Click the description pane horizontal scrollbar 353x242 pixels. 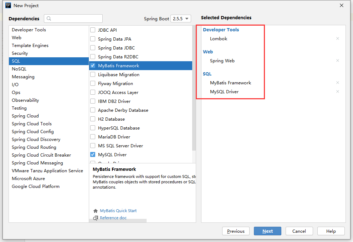coord(118,221)
